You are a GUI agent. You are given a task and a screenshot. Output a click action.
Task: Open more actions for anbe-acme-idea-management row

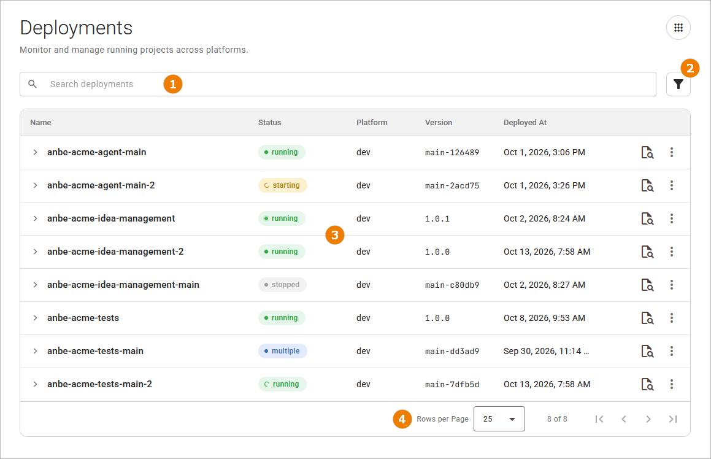coord(672,218)
